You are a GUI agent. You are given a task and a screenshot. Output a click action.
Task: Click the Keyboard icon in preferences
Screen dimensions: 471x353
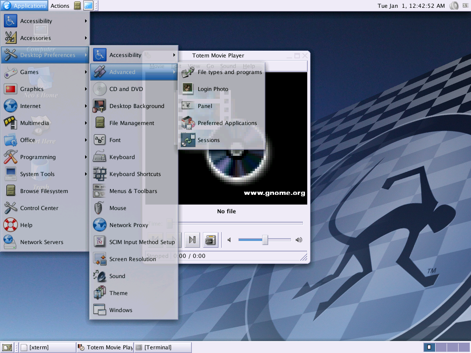click(99, 157)
